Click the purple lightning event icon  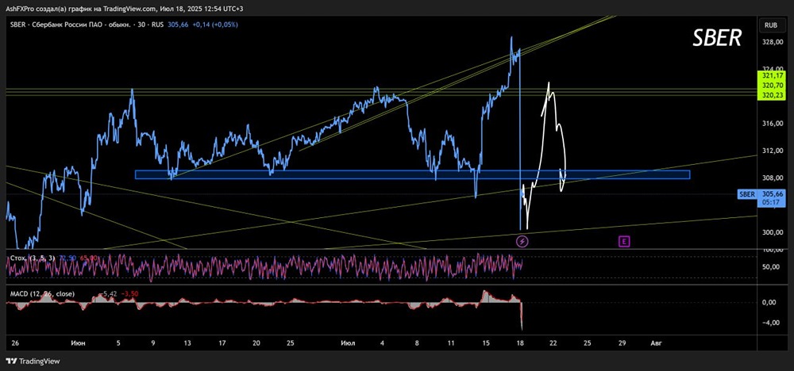(x=522, y=241)
